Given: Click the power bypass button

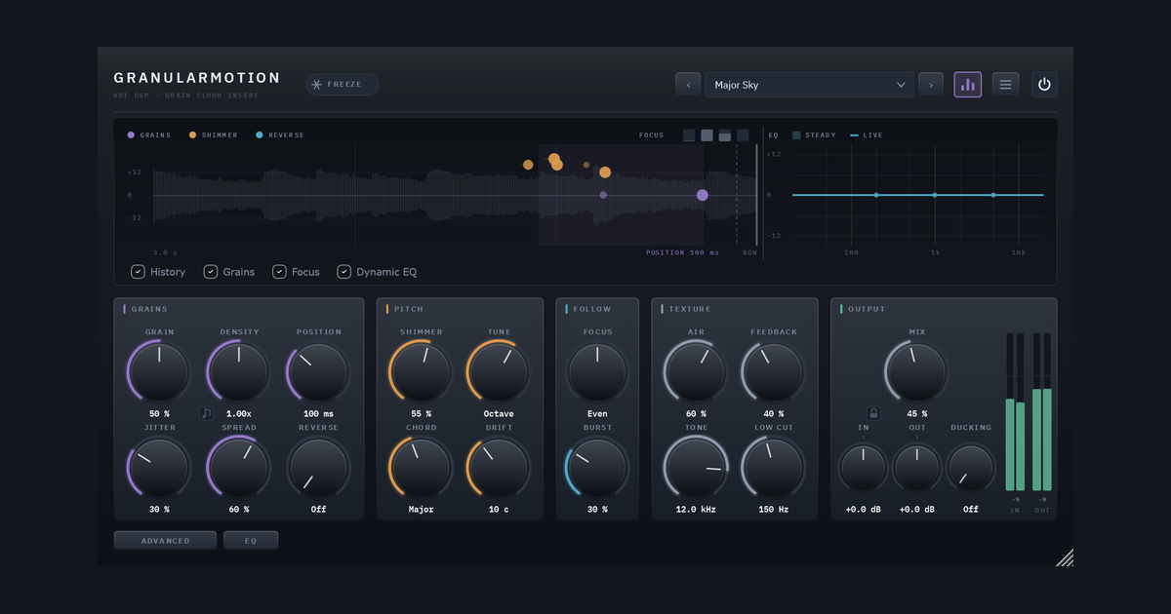Looking at the screenshot, I should [1044, 85].
